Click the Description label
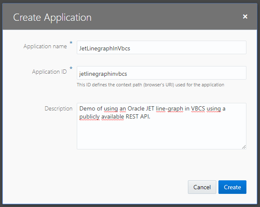 pyautogui.click(x=59, y=108)
